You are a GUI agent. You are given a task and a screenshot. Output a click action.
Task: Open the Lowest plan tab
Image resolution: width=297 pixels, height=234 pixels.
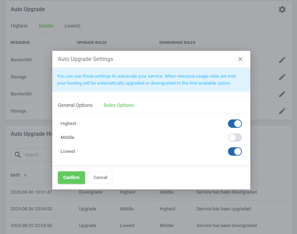[72, 25]
